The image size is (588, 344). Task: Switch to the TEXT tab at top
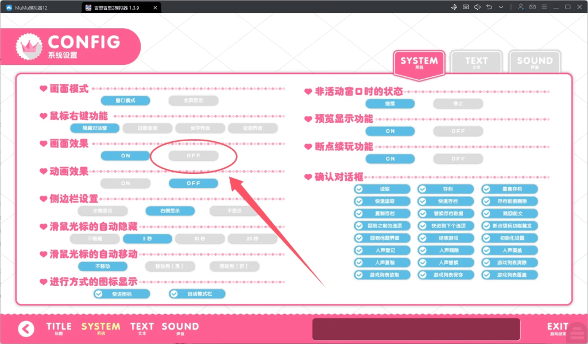pyautogui.click(x=476, y=62)
